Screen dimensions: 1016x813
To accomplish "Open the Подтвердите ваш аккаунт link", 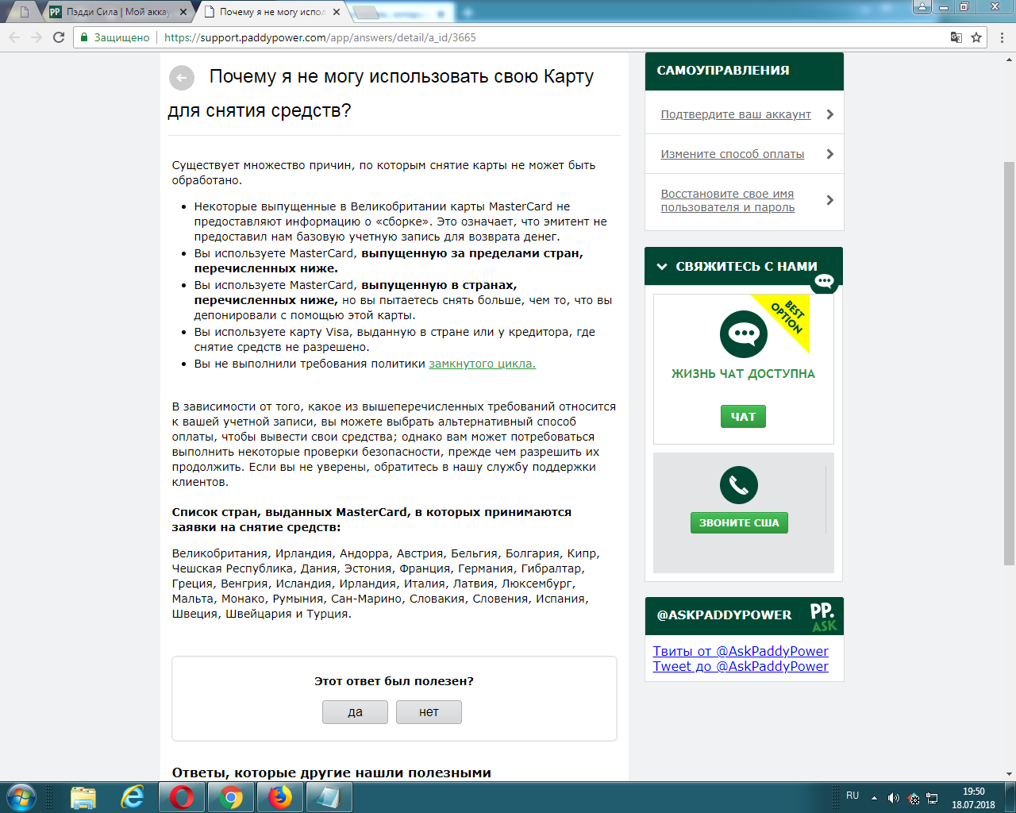I will coord(736,114).
